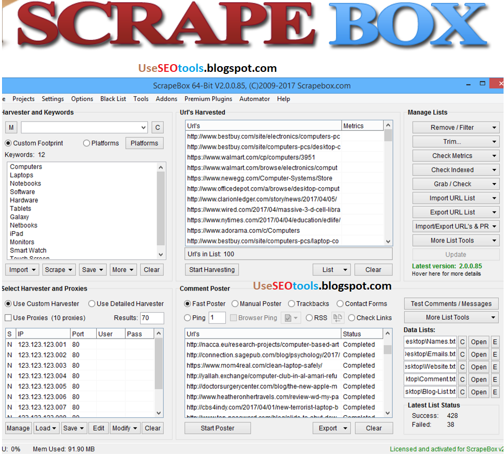Click the proxy list scrollbar
This screenshot has height=454, width=504.
[159, 373]
